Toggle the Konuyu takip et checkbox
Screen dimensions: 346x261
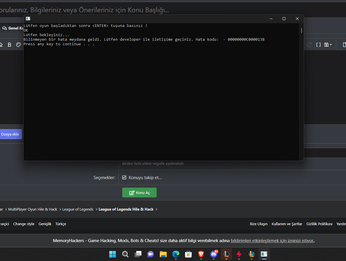(x=124, y=178)
